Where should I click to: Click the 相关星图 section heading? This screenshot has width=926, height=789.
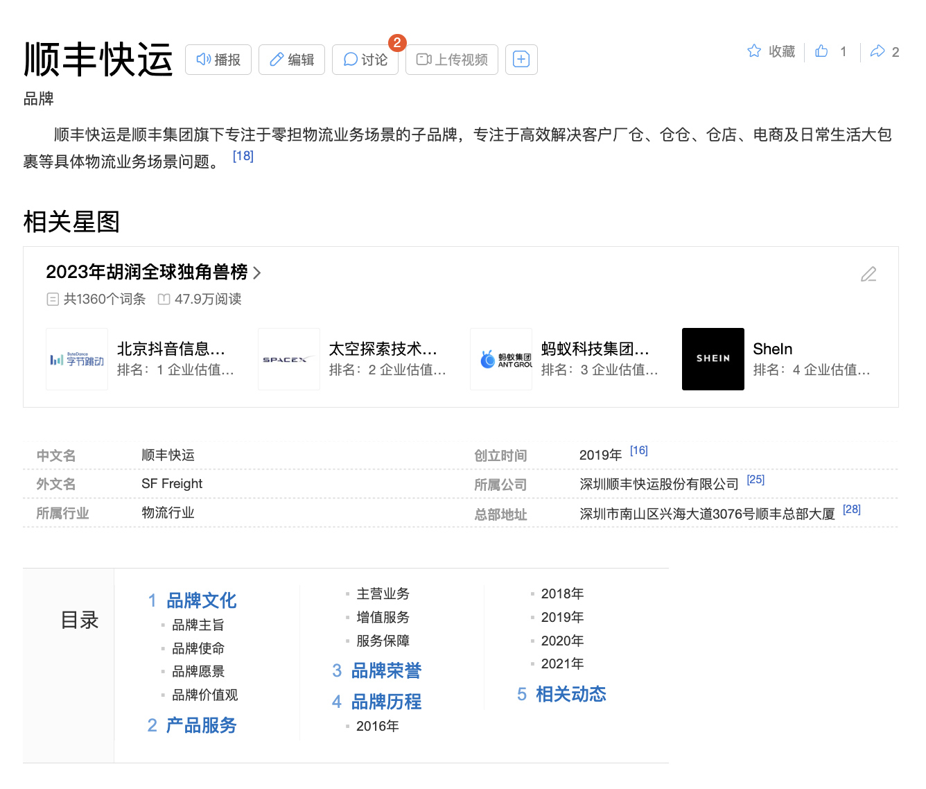point(71,222)
